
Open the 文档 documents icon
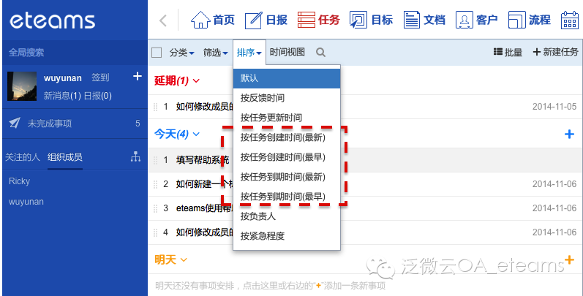coord(412,20)
